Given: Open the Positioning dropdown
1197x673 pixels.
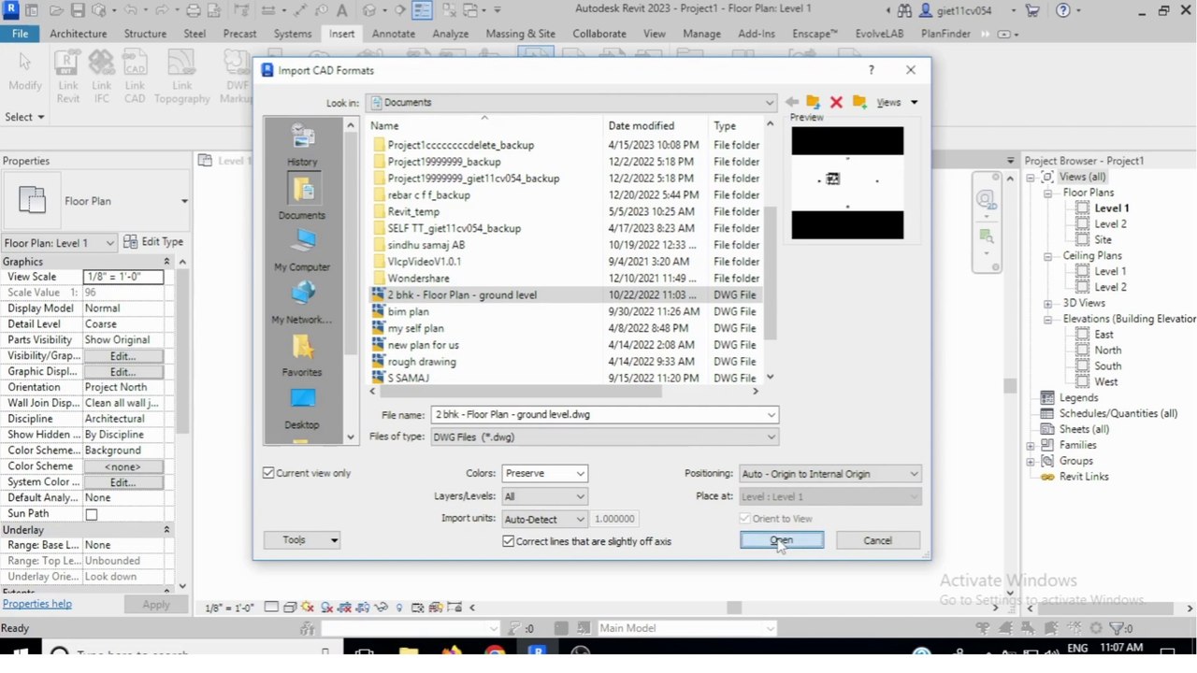Looking at the screenshot, I should pos(829,474).
